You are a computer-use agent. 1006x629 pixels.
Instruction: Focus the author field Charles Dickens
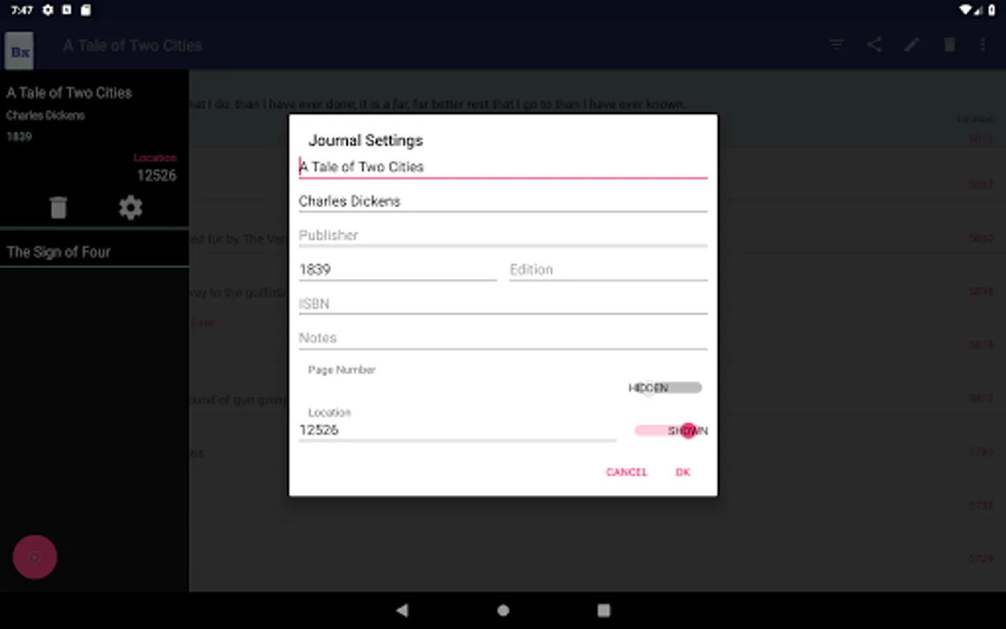(503, 201)
